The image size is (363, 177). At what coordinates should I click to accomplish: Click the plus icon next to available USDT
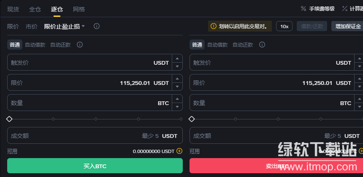(179, 151)
